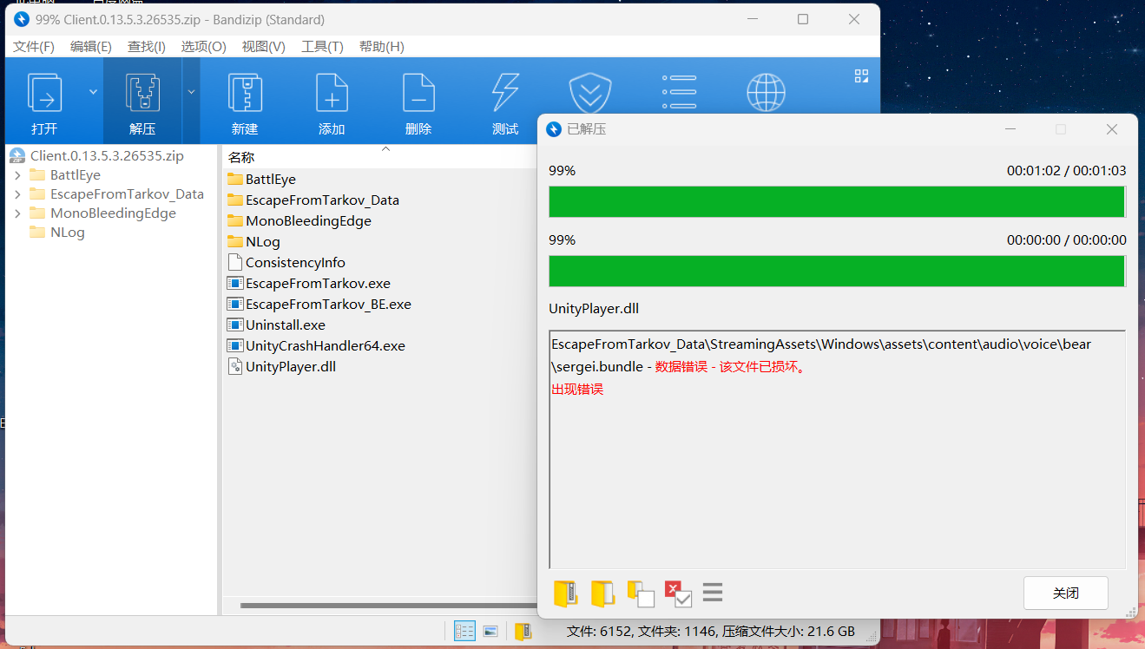Click the folder-copy icon in extraction dialog
Viewport: 1145px width, 649px height.
[640, 593]
